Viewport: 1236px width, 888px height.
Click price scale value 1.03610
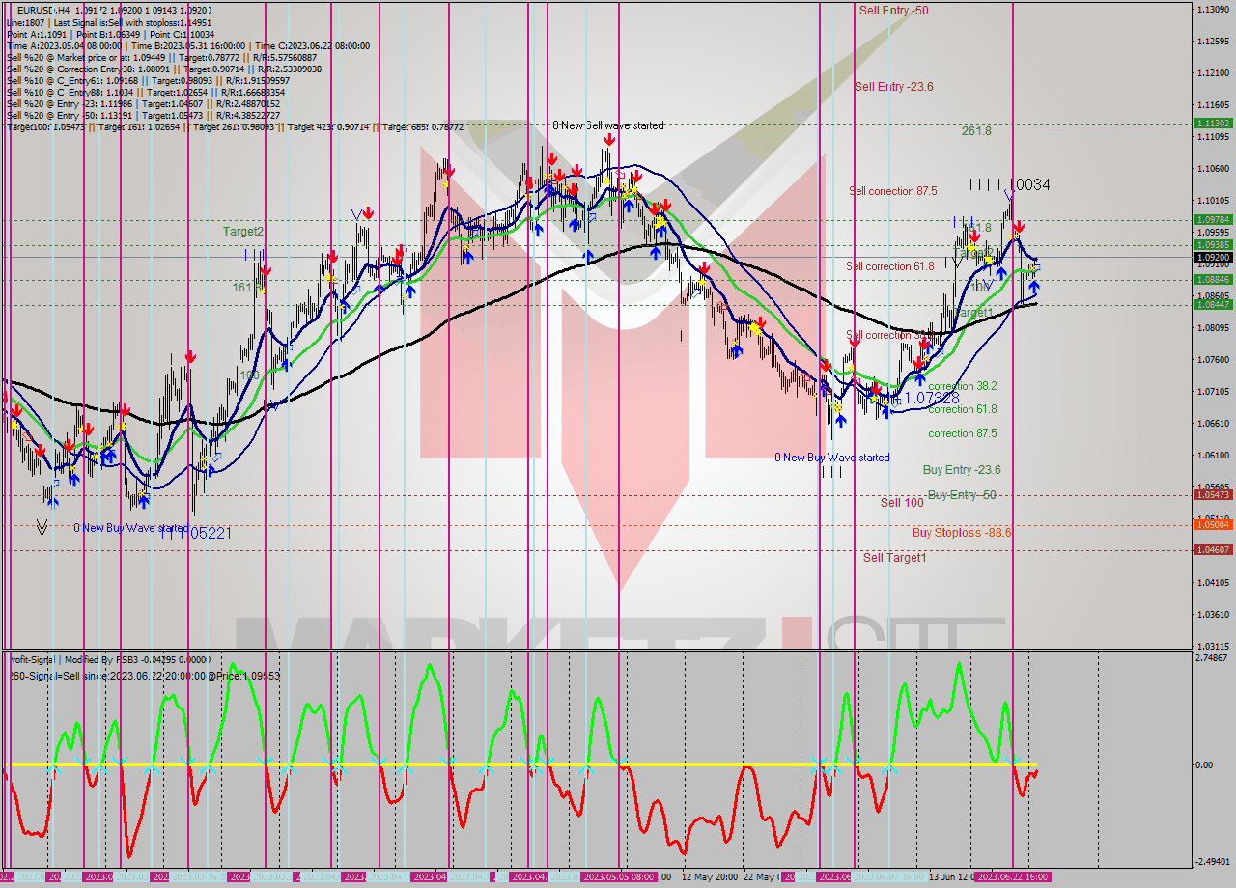(x=1213, y=614)
